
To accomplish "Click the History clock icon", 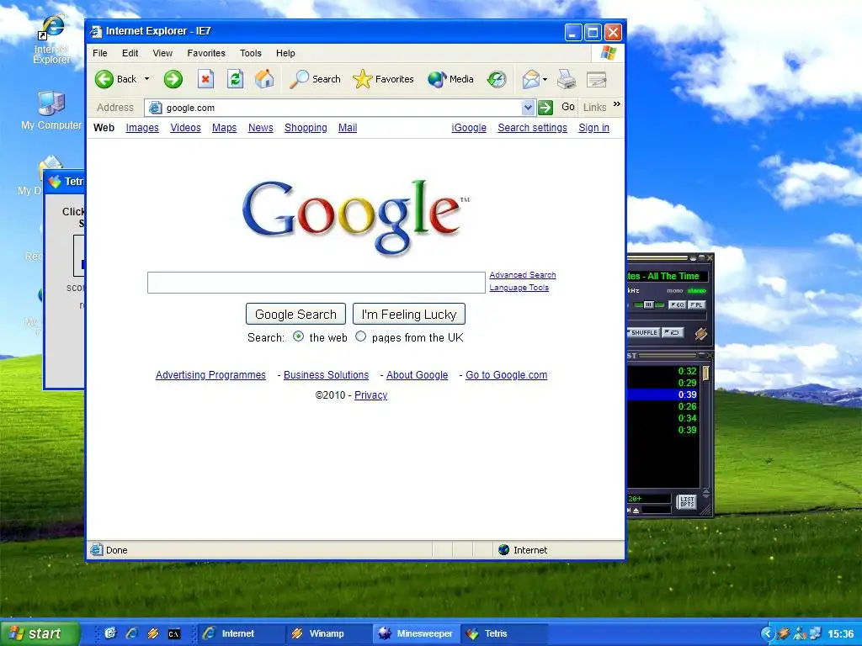I will pyautogui.click(x=497, y=79).
